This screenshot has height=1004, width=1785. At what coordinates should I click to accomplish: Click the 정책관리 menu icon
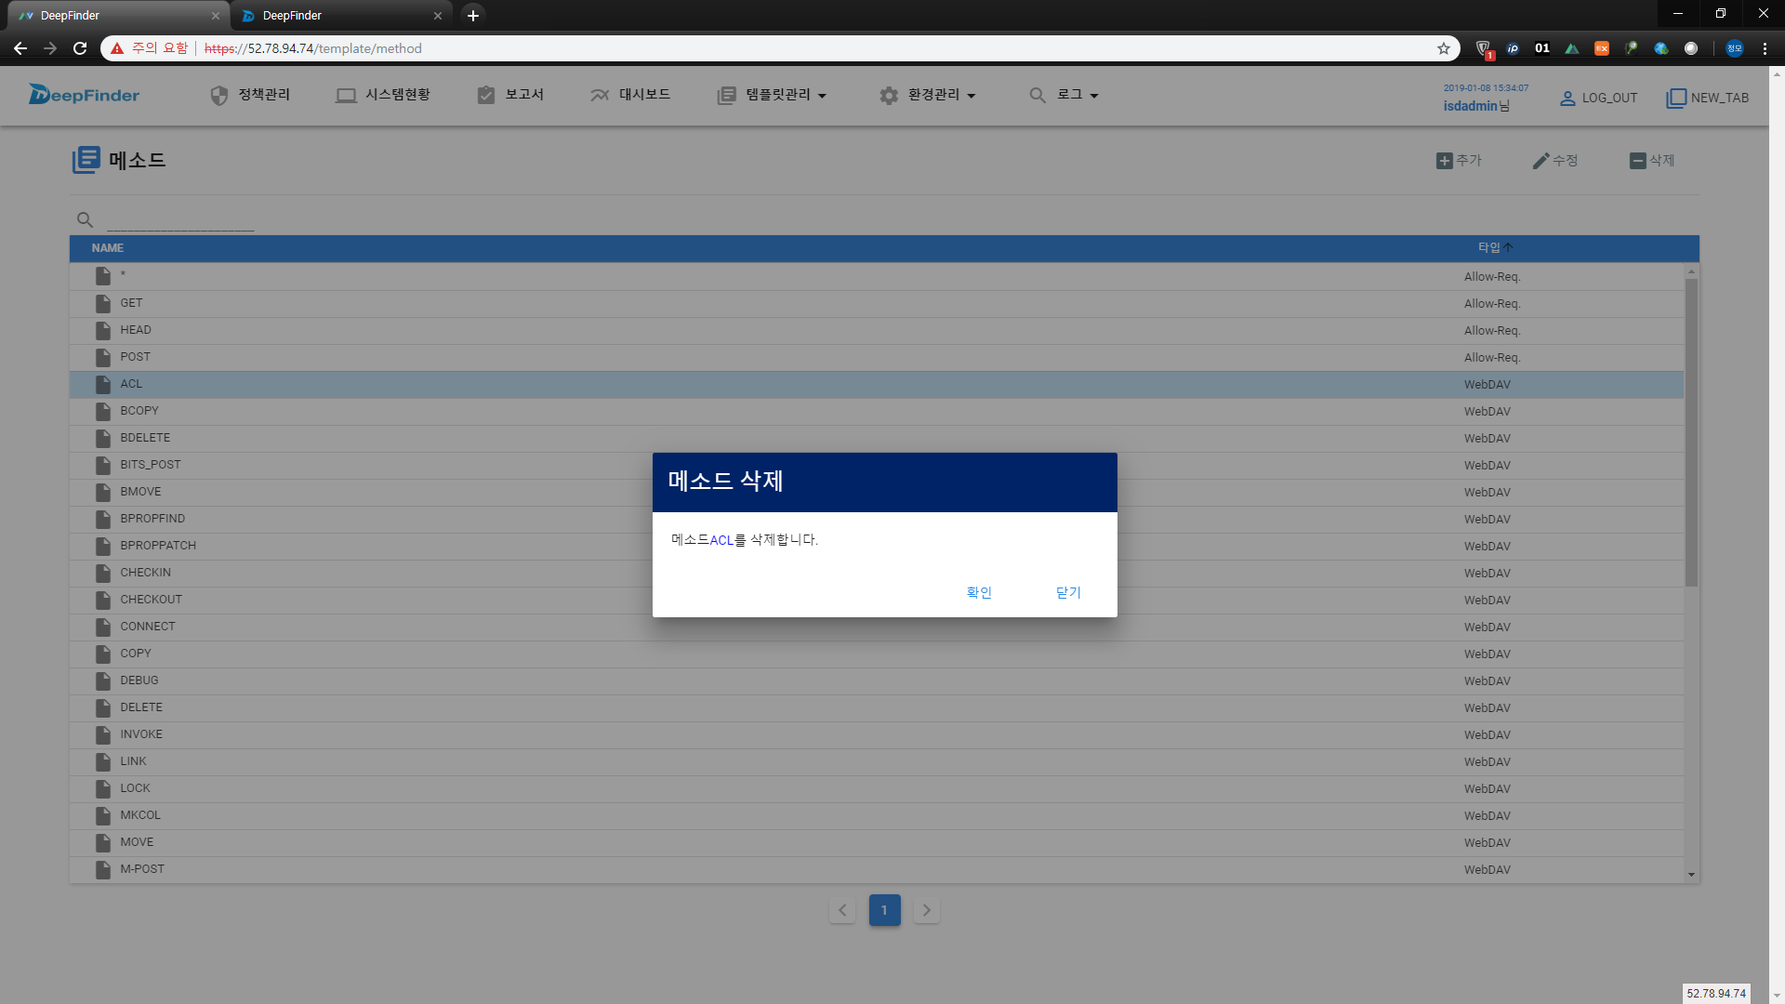[x=218, y=95]
